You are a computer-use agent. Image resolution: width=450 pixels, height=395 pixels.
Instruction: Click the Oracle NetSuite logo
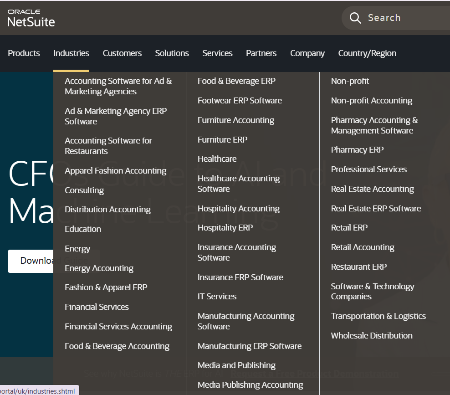click(31, 18)
